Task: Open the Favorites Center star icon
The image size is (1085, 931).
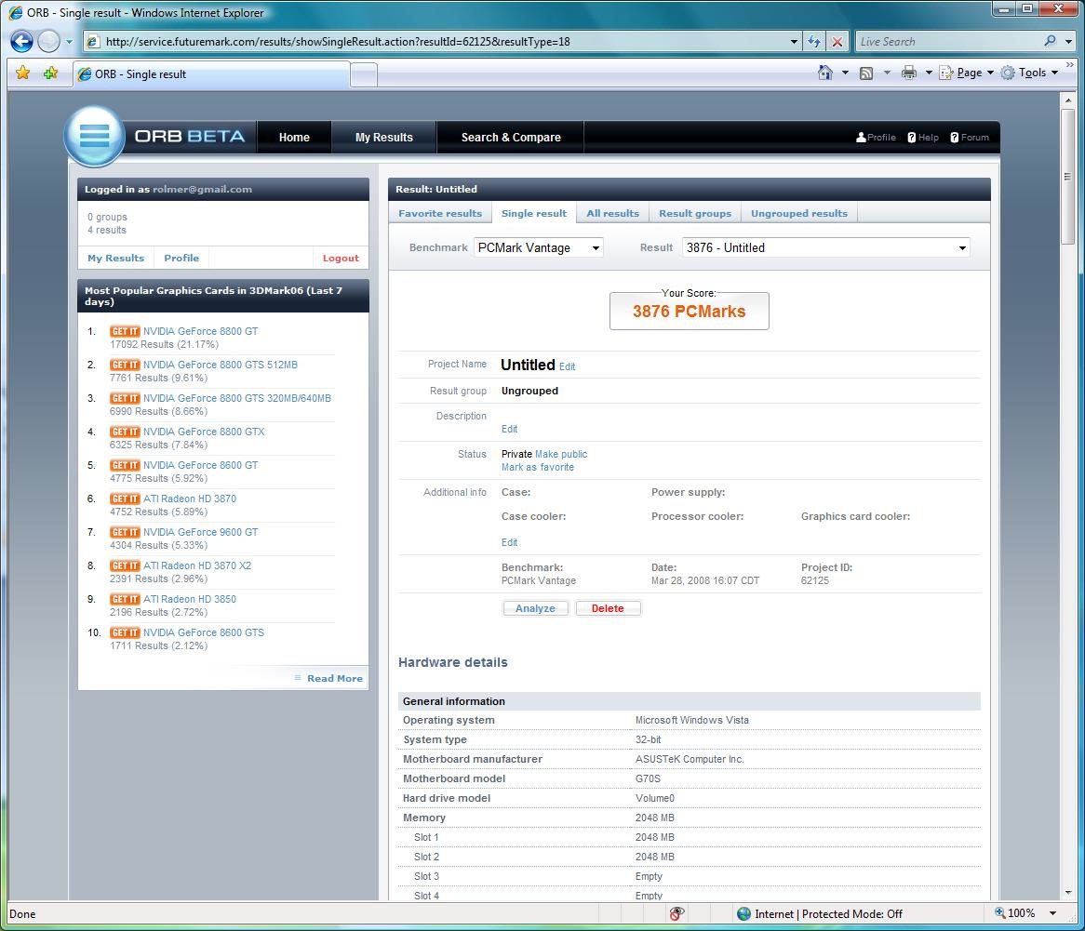Action: tap(23, 73)
